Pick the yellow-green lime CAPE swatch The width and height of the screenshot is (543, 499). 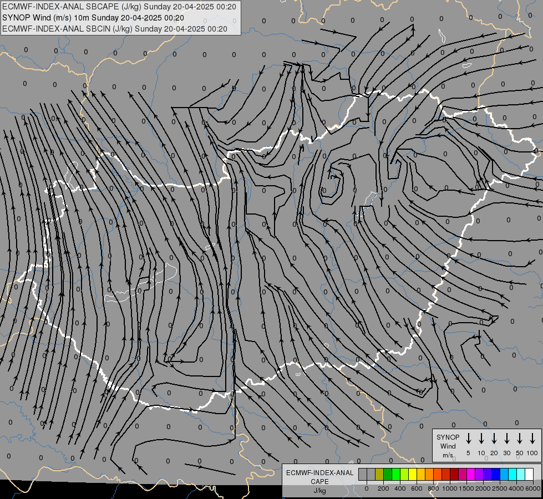point(404,474)
